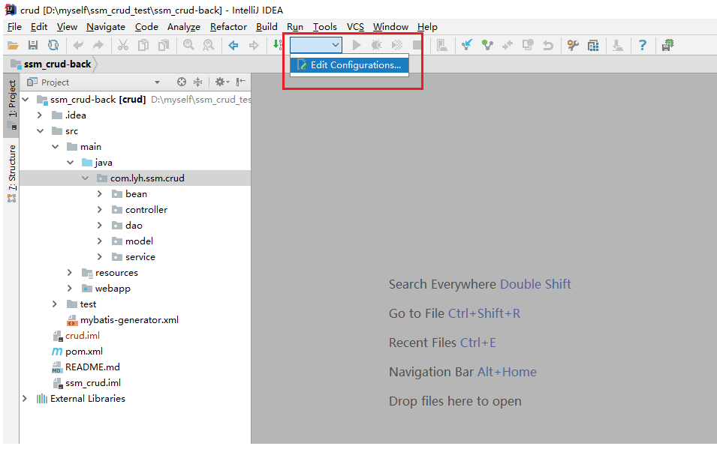This screenshot has width=717, height=455.
Task: Open the File menu
Action: (x=14, y=26)
